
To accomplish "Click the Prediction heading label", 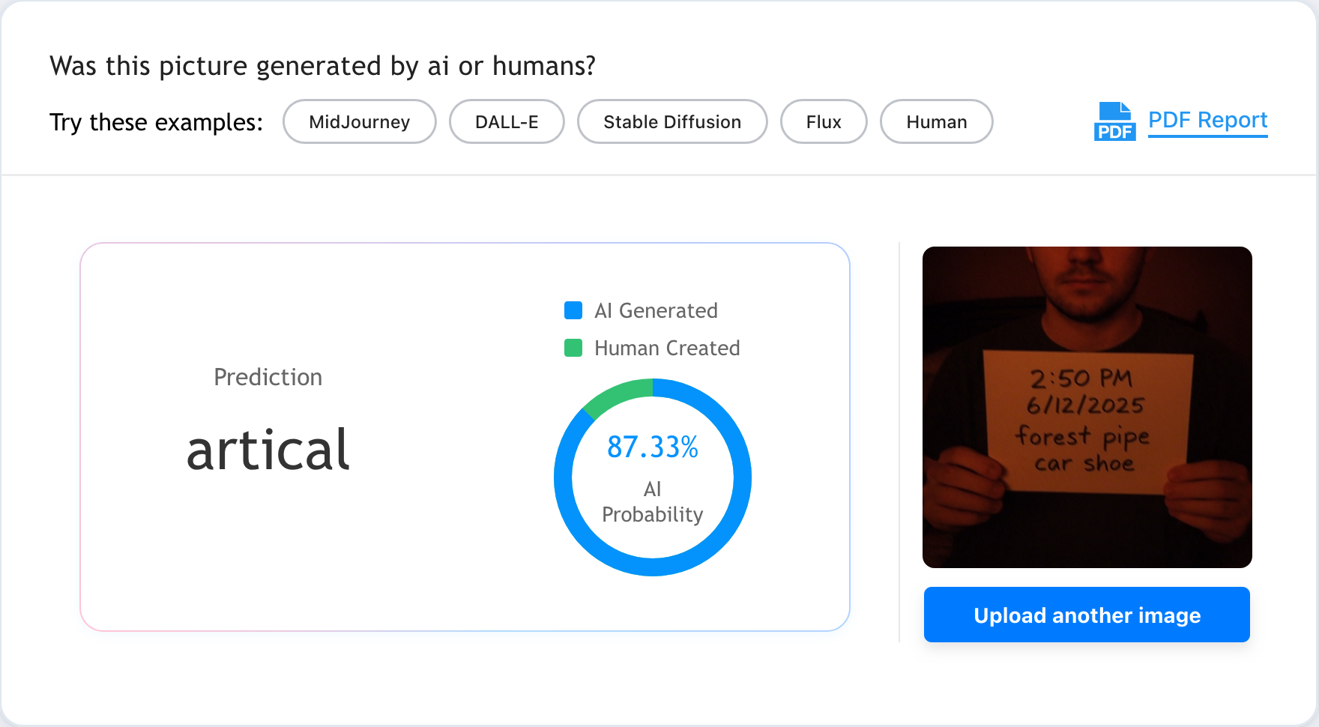I will (268, 377).
